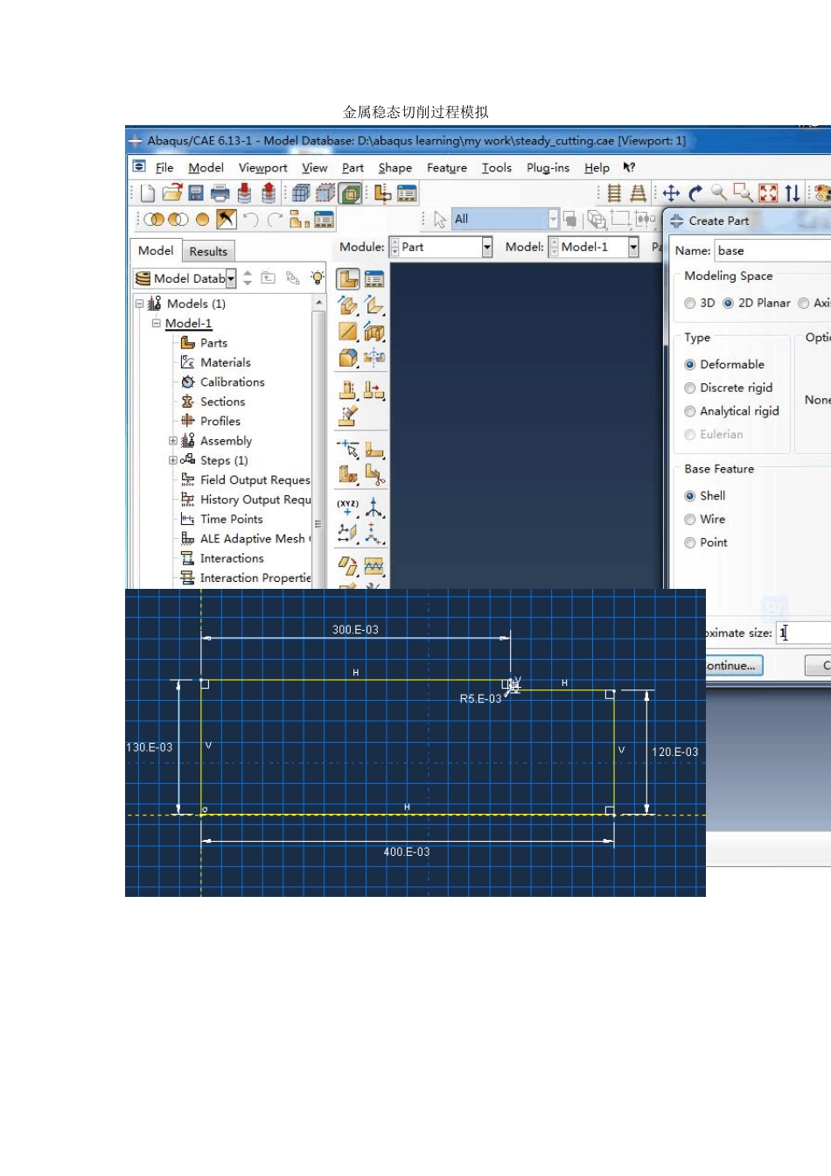
Task: Expand the Steps (1) node
Action: point(173,460)
